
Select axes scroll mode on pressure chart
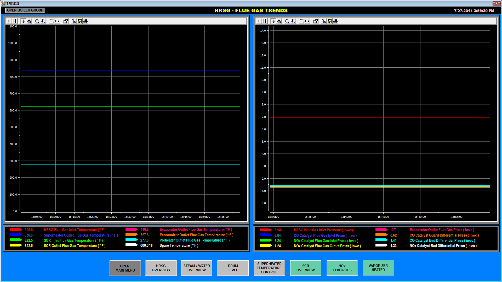coord(273,21)
